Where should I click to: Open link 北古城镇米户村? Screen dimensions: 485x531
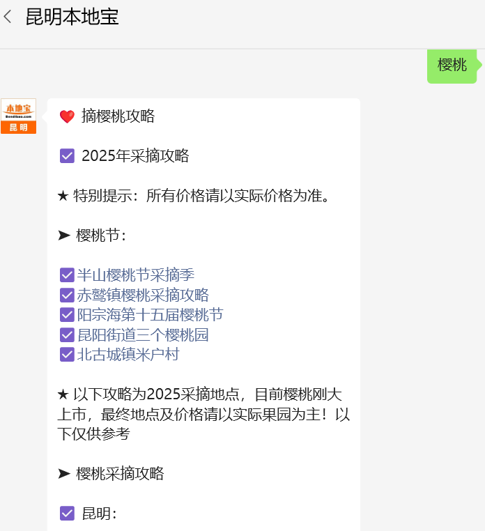click(128, 355)
